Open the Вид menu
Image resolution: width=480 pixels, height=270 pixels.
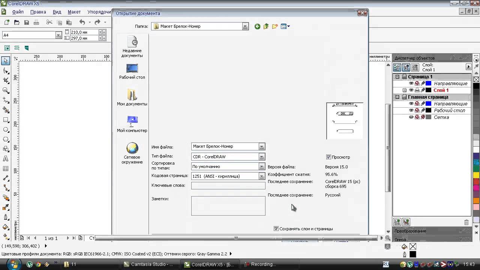(57, 12)
